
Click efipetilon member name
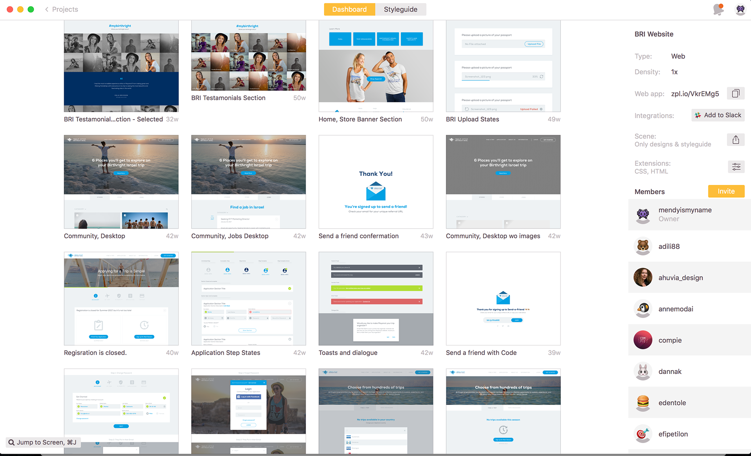coord(673,434)
